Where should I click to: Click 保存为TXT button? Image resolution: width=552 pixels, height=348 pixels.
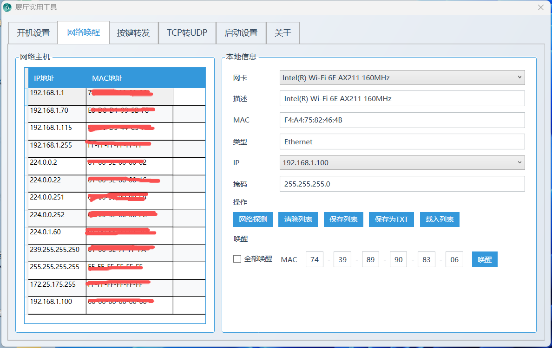coord(391,219)
